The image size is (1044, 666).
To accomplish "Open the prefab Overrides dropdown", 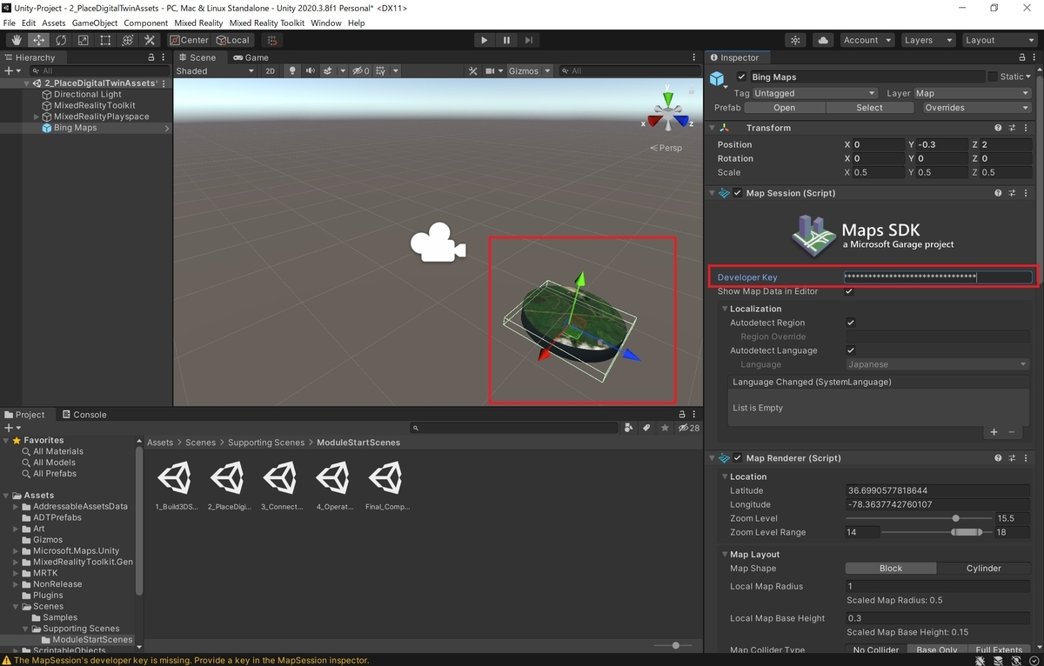I will (976, 108).
